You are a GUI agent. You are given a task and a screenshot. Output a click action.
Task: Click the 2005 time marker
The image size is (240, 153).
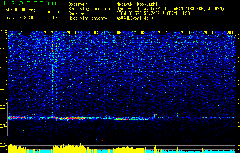(117, 33)
